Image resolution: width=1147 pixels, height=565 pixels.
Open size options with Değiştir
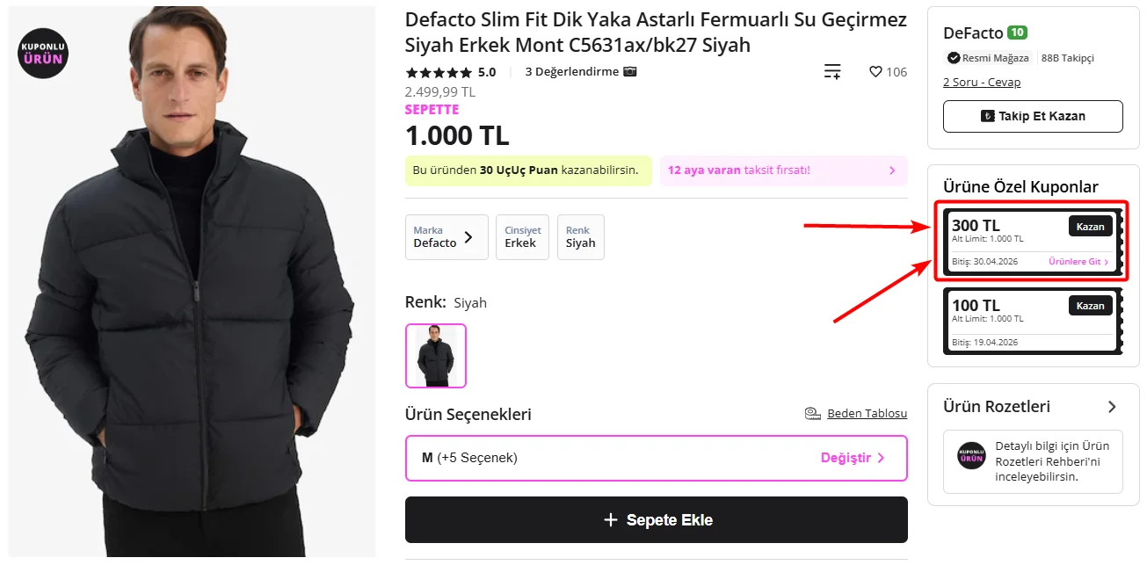click(852, 458)
